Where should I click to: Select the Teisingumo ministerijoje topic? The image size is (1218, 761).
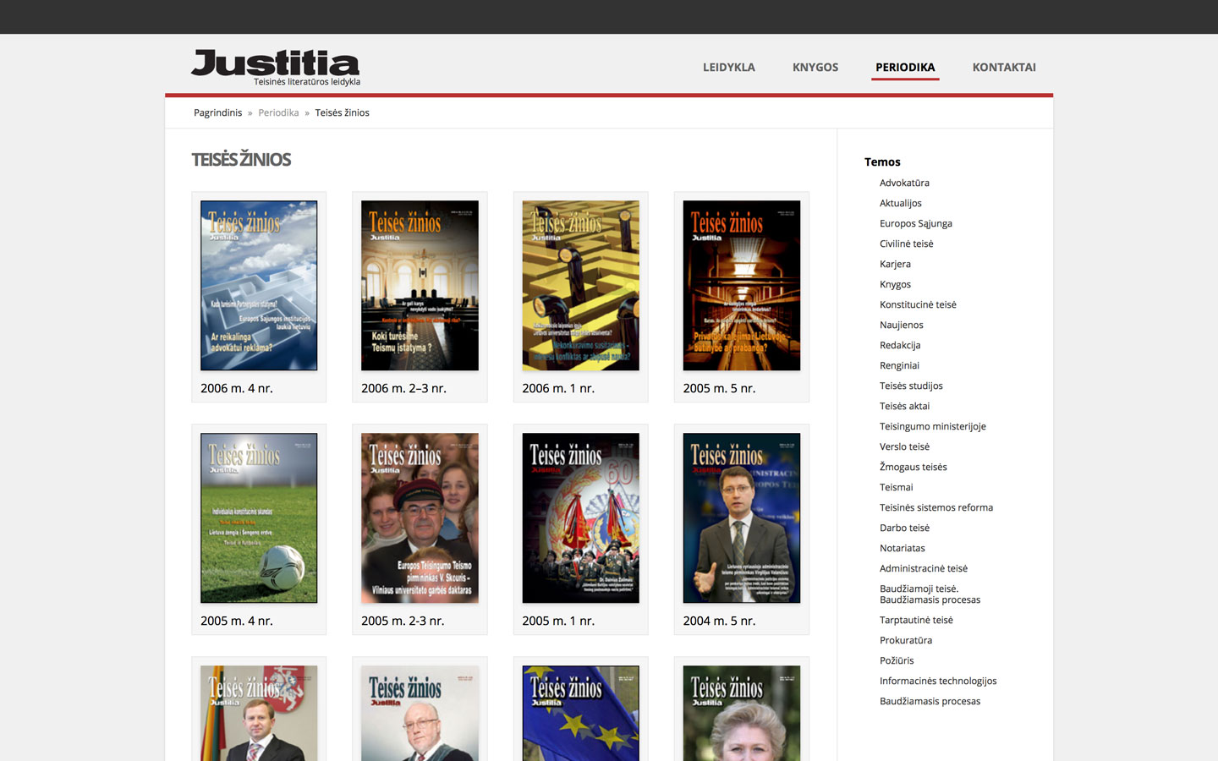coord(933,426)
